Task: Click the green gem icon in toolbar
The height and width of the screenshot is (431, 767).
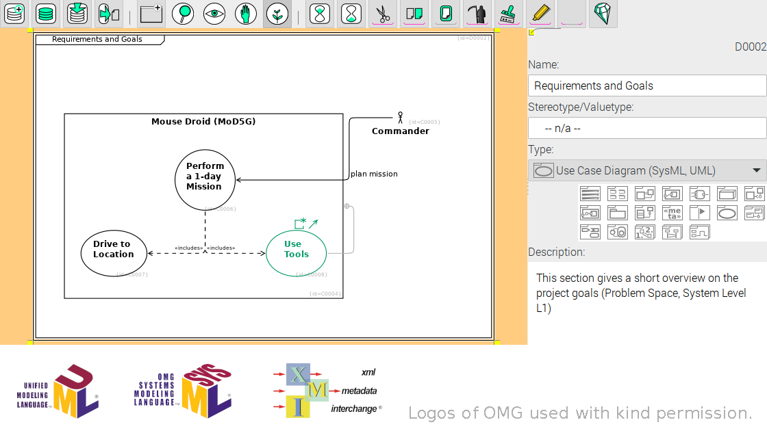Action: pyautogui.click(x=602, y=13)
